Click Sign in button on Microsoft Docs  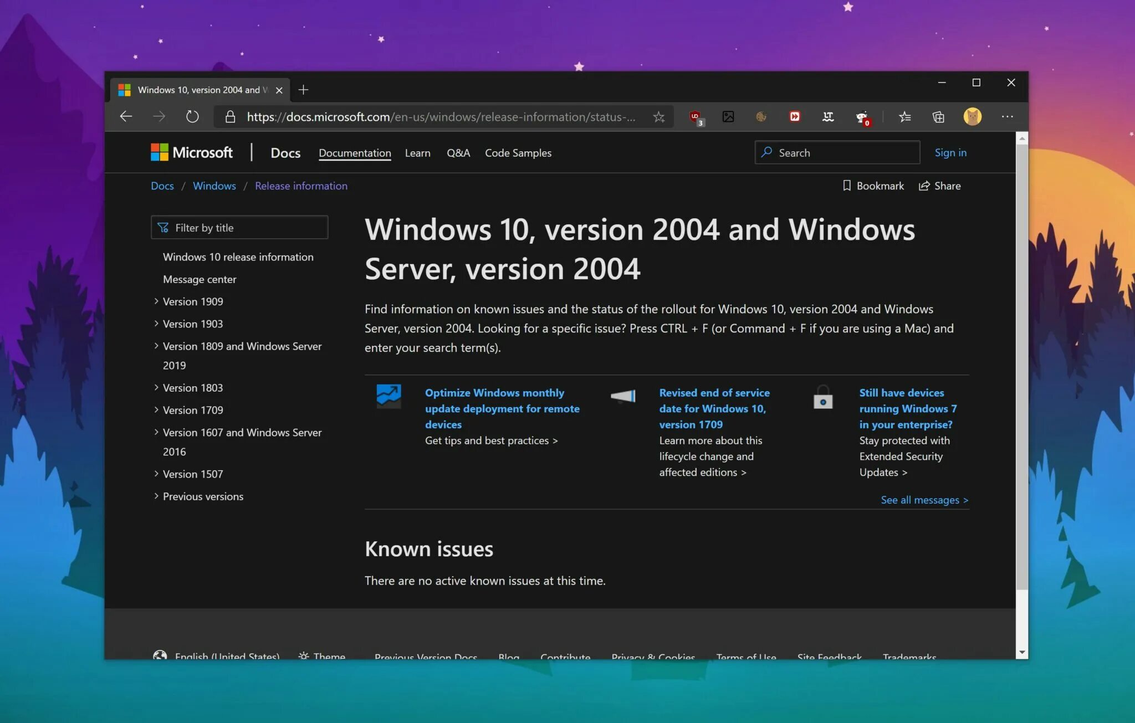tap(950, 152)
